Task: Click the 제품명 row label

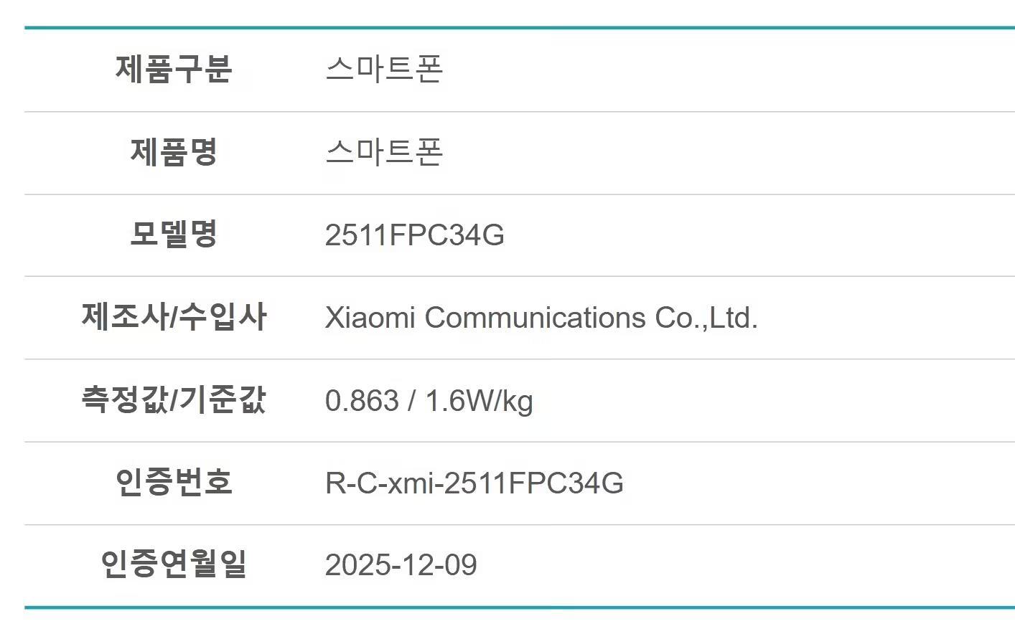Action: [x=174, y=152]
